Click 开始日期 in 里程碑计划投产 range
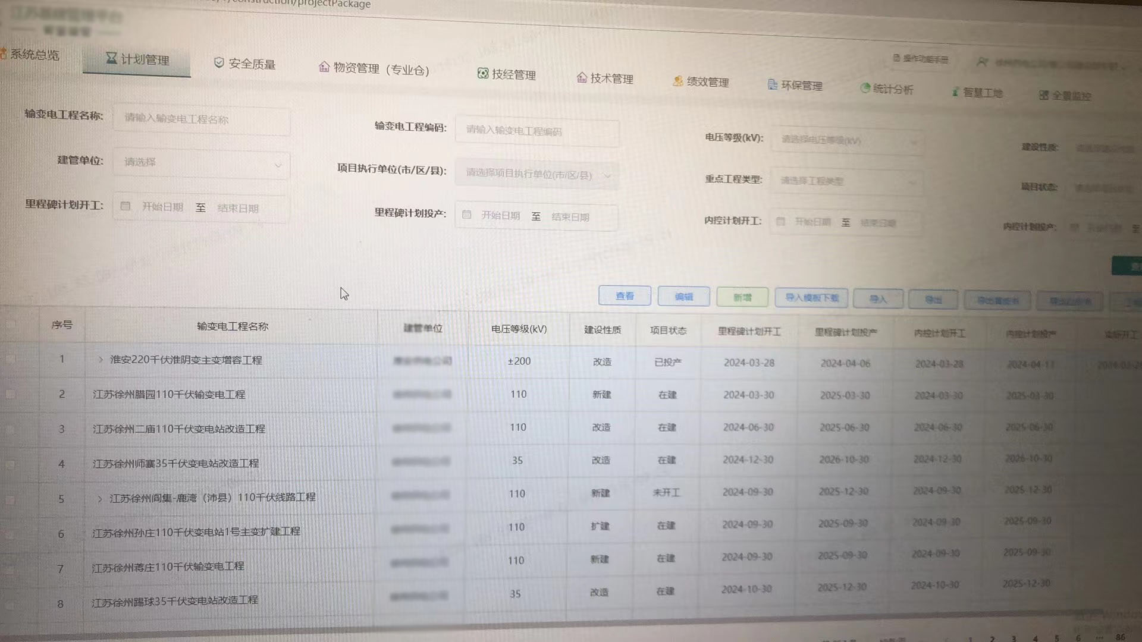Screen dimensions: 1142x642 coord(500,215)
